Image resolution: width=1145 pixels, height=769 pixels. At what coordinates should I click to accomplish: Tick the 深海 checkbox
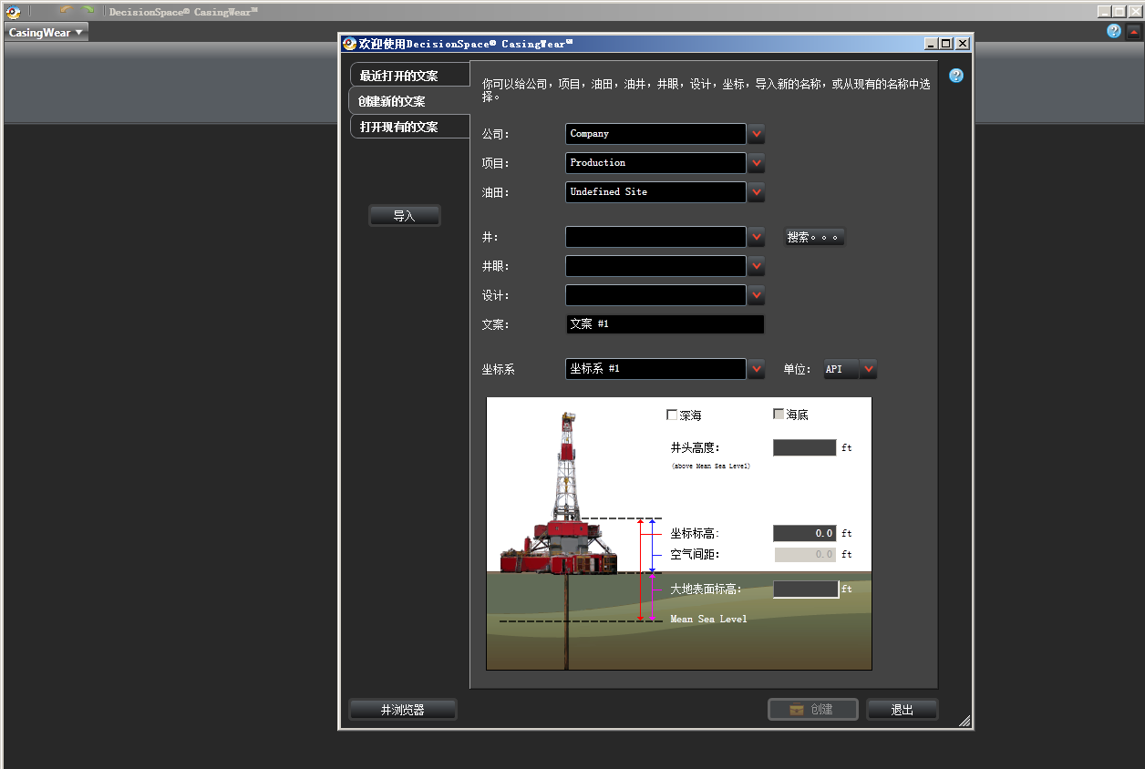(x=672, y=415)
